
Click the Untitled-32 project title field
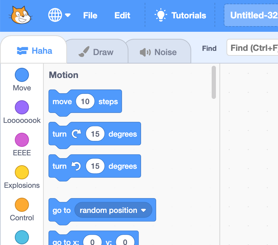point(252,16)
